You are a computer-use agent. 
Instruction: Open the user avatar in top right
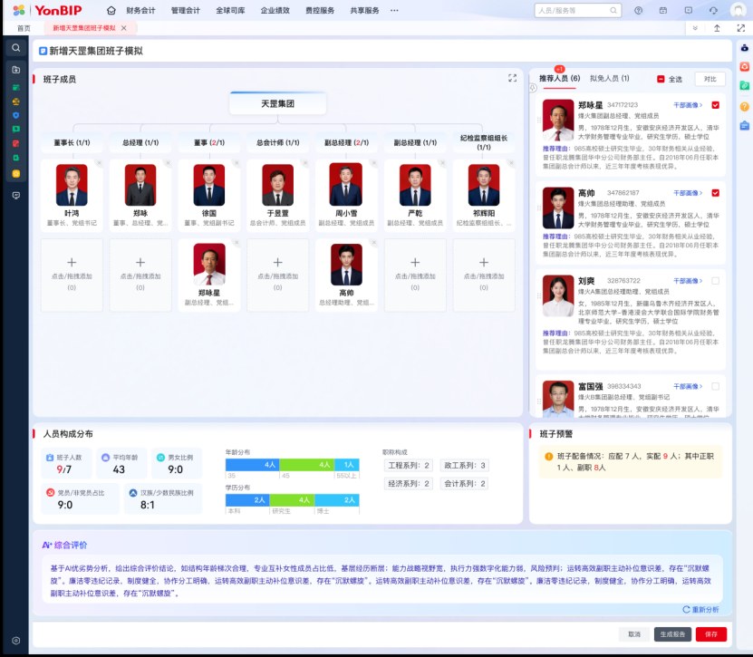point(738,10)
